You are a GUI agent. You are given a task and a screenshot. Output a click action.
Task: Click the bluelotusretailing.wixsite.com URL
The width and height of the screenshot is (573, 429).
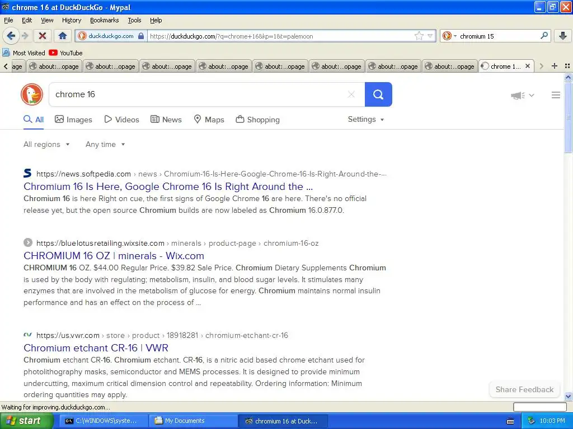(x=100, y=244)
